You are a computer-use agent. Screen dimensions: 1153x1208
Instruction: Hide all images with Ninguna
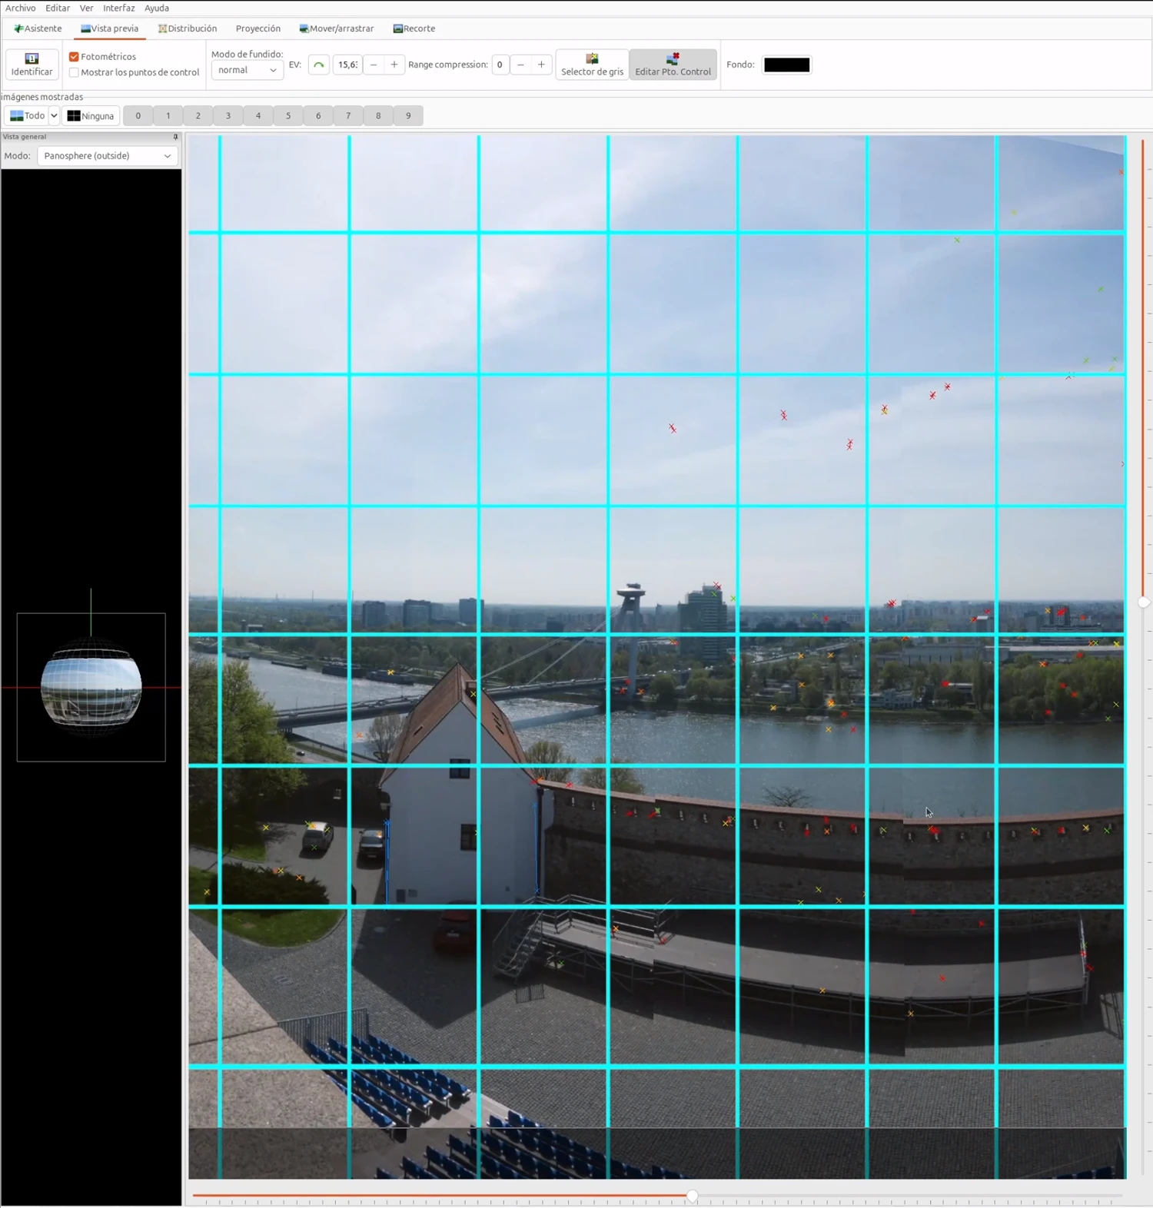tap(91, 116)
